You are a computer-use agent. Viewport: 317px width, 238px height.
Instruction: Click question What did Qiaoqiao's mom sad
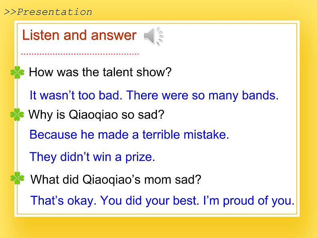point(116,180)
